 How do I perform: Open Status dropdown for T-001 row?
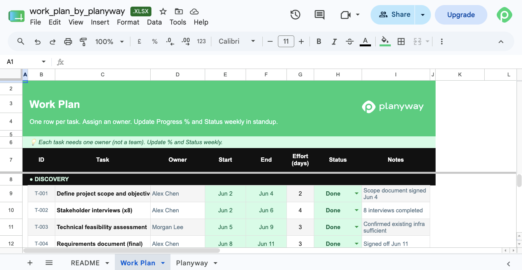pos(357,194)
